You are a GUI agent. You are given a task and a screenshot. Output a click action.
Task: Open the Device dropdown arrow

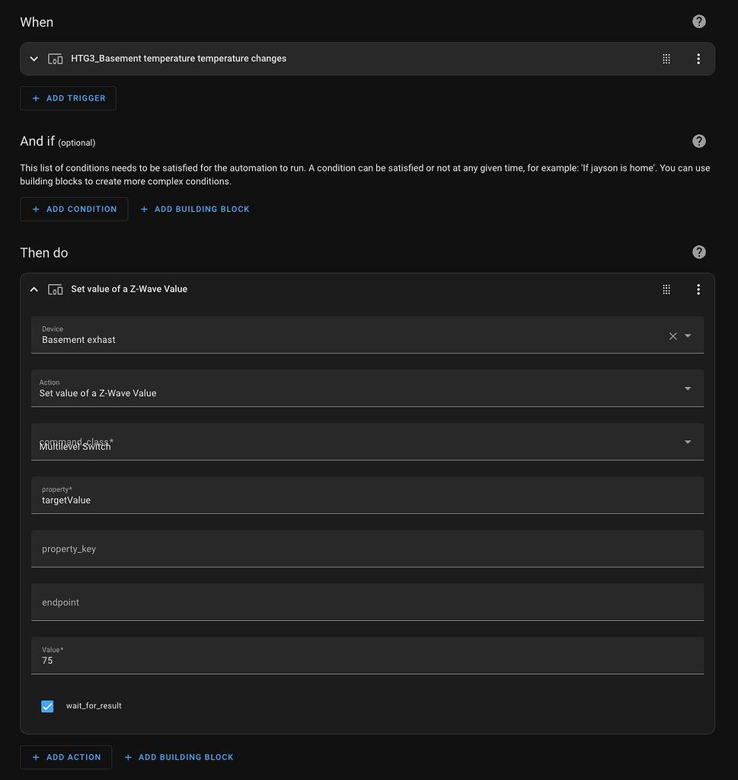pos(688,336)
